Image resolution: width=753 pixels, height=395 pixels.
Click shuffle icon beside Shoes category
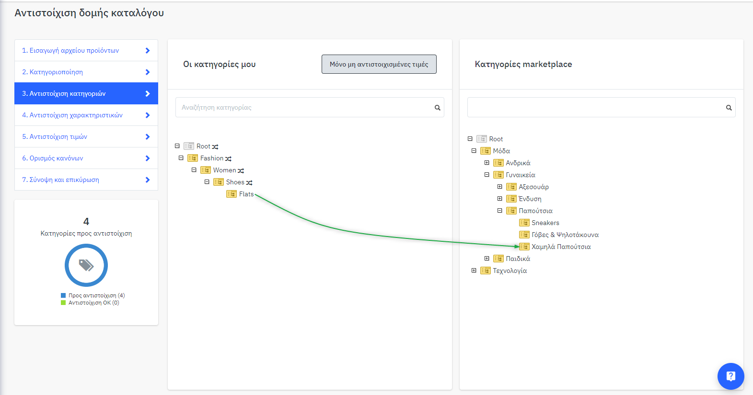249,182
